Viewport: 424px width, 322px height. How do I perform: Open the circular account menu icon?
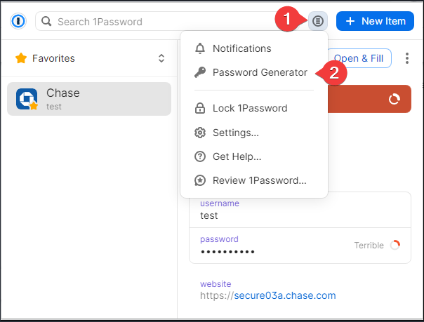pos(318,21)
